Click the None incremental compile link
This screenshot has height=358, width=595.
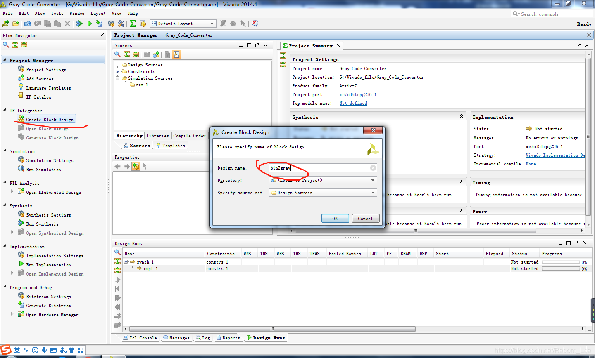coord(531,164)
